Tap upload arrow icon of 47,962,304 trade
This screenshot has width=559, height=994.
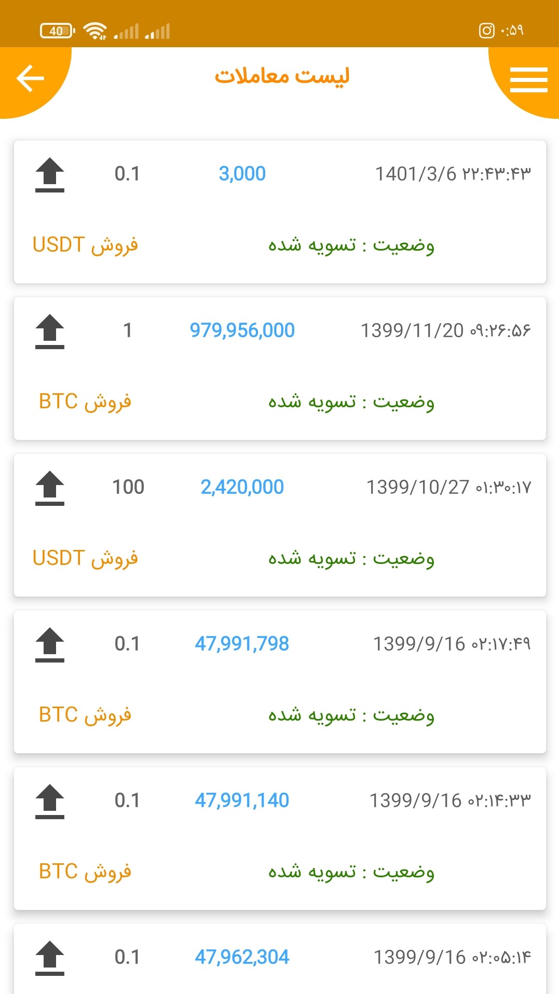[50, 958]
